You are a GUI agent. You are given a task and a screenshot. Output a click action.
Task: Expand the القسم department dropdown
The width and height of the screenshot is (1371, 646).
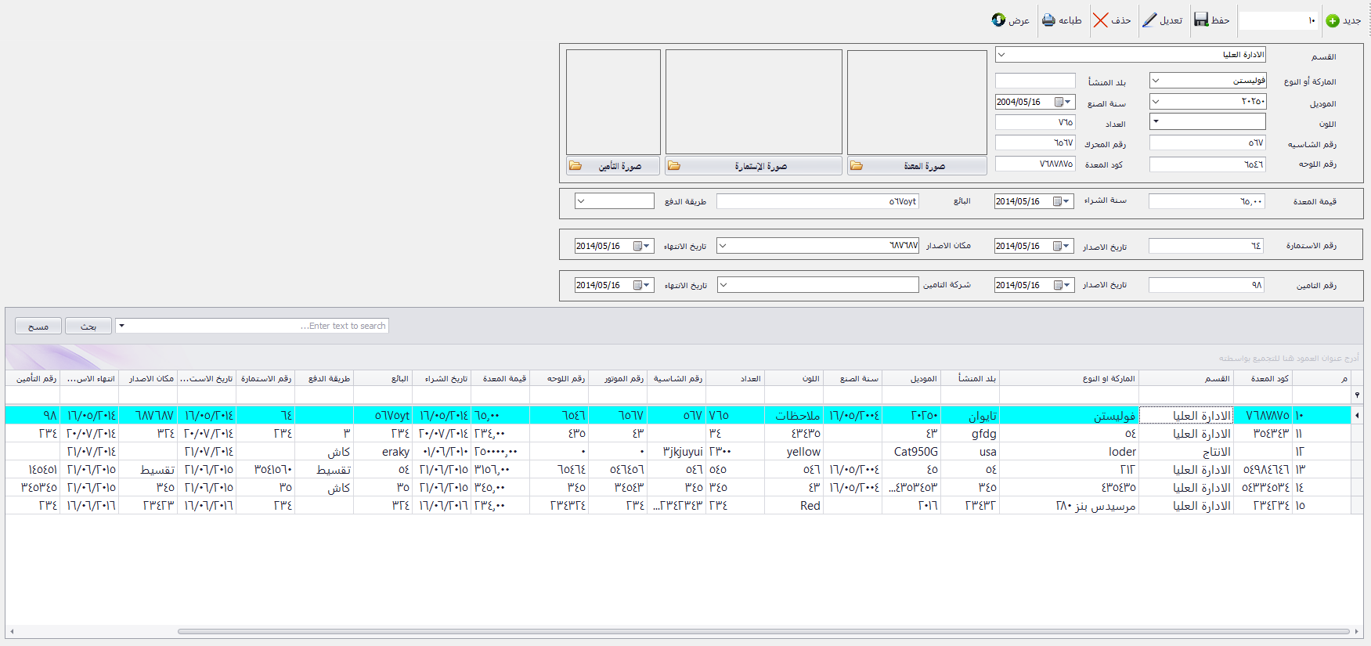pos(1001,55)
